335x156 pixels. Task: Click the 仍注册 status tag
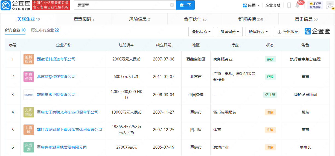[270, 95]
